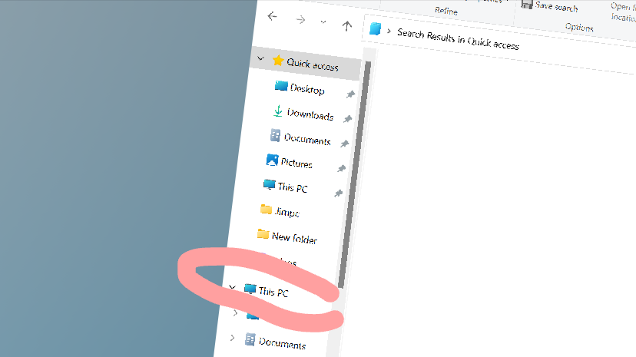Go back with the left arrow
The width and height of the screenshot is (636, 357).
tap(272, 16)
